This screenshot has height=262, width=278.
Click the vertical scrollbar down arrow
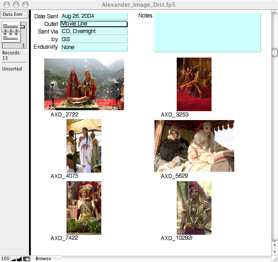[x=274, y=252]
